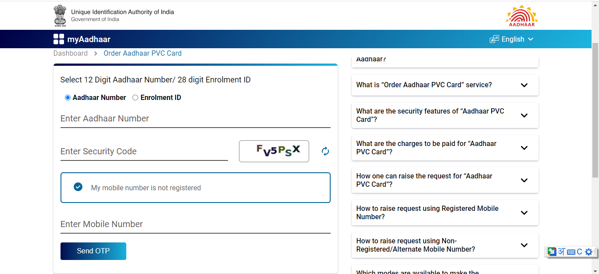Click Unique Identification Authority of India heading

[x=122, y=12]
